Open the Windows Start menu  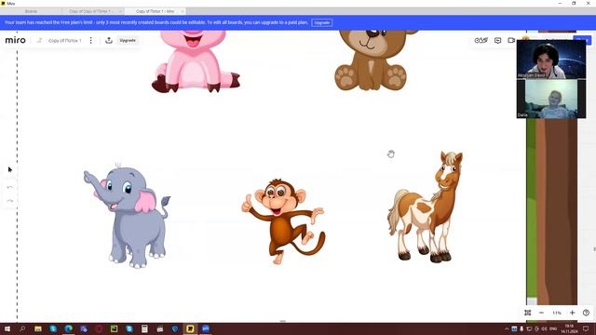7,328
